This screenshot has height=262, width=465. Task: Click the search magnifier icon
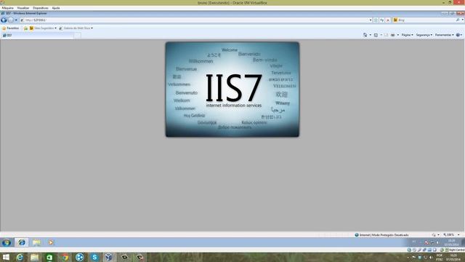coord(458,20)
